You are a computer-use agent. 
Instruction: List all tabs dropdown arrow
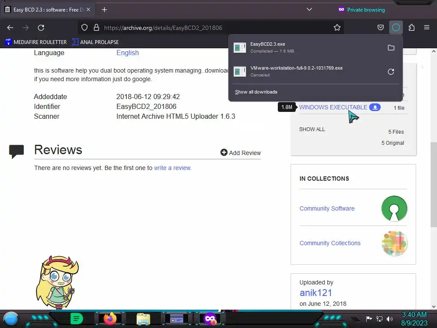click(309, 9)
